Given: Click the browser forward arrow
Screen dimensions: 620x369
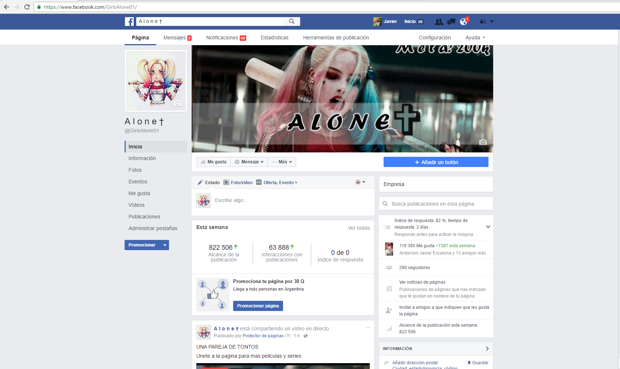Looking at the screenshot, I should click(17, 7).
